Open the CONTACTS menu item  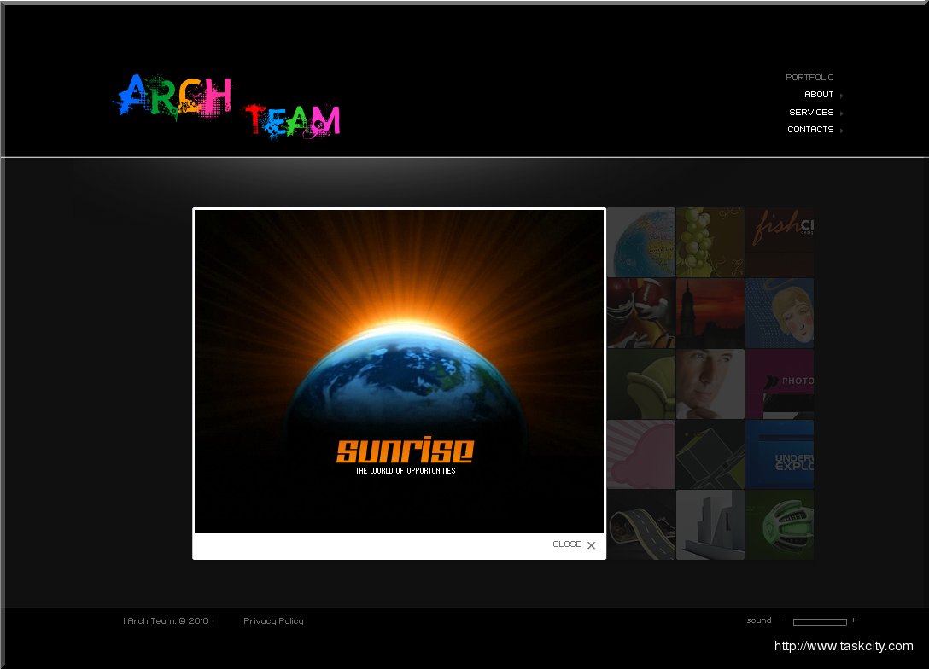click(x=809, y=129)
